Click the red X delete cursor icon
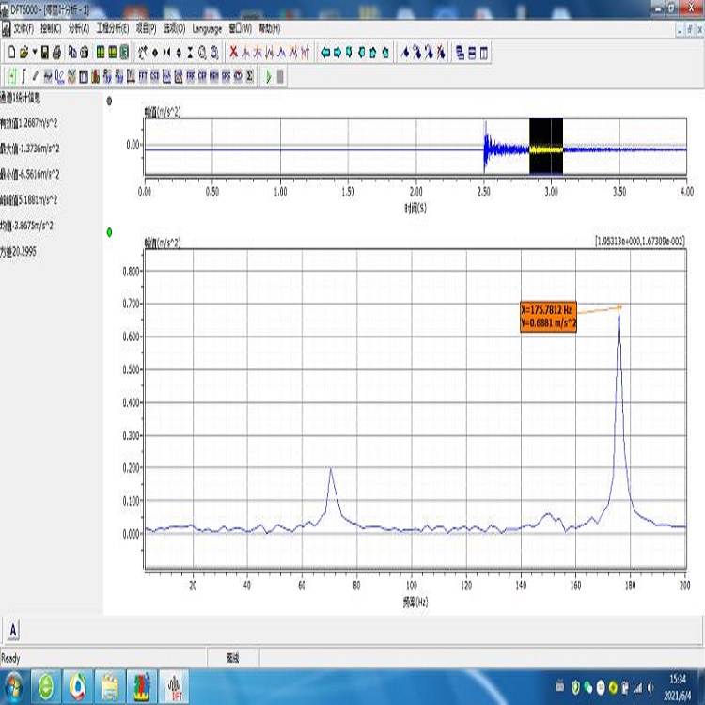Screen dimensions: 705x705 point(234,53)
